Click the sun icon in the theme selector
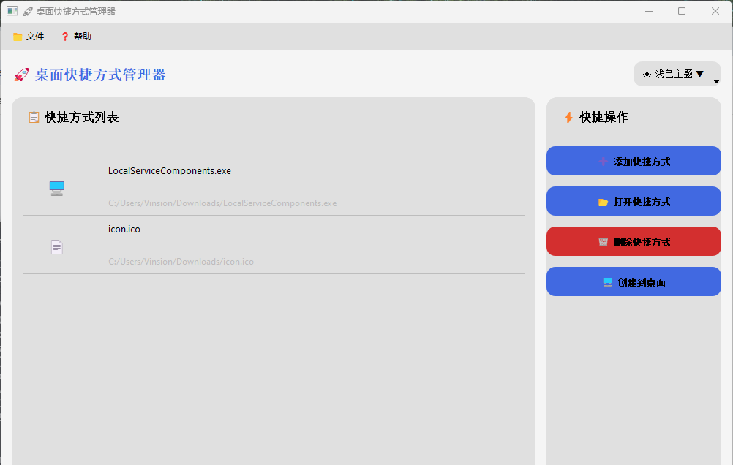The image size is (733, 465). [647, 75]
